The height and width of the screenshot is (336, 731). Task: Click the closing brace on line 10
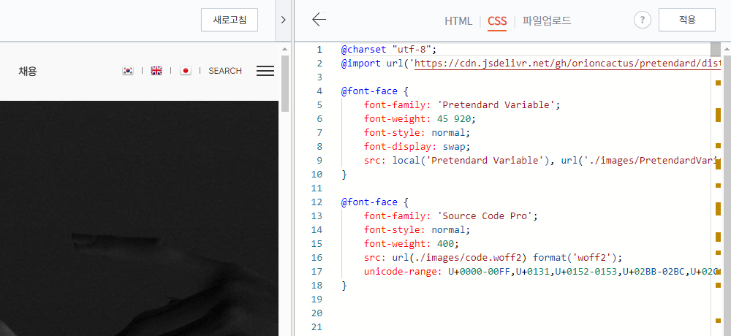[344, 175]
